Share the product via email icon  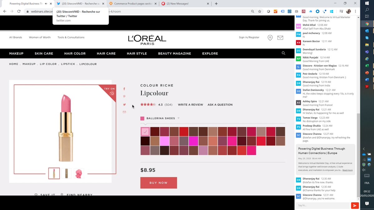click(124, 112)
